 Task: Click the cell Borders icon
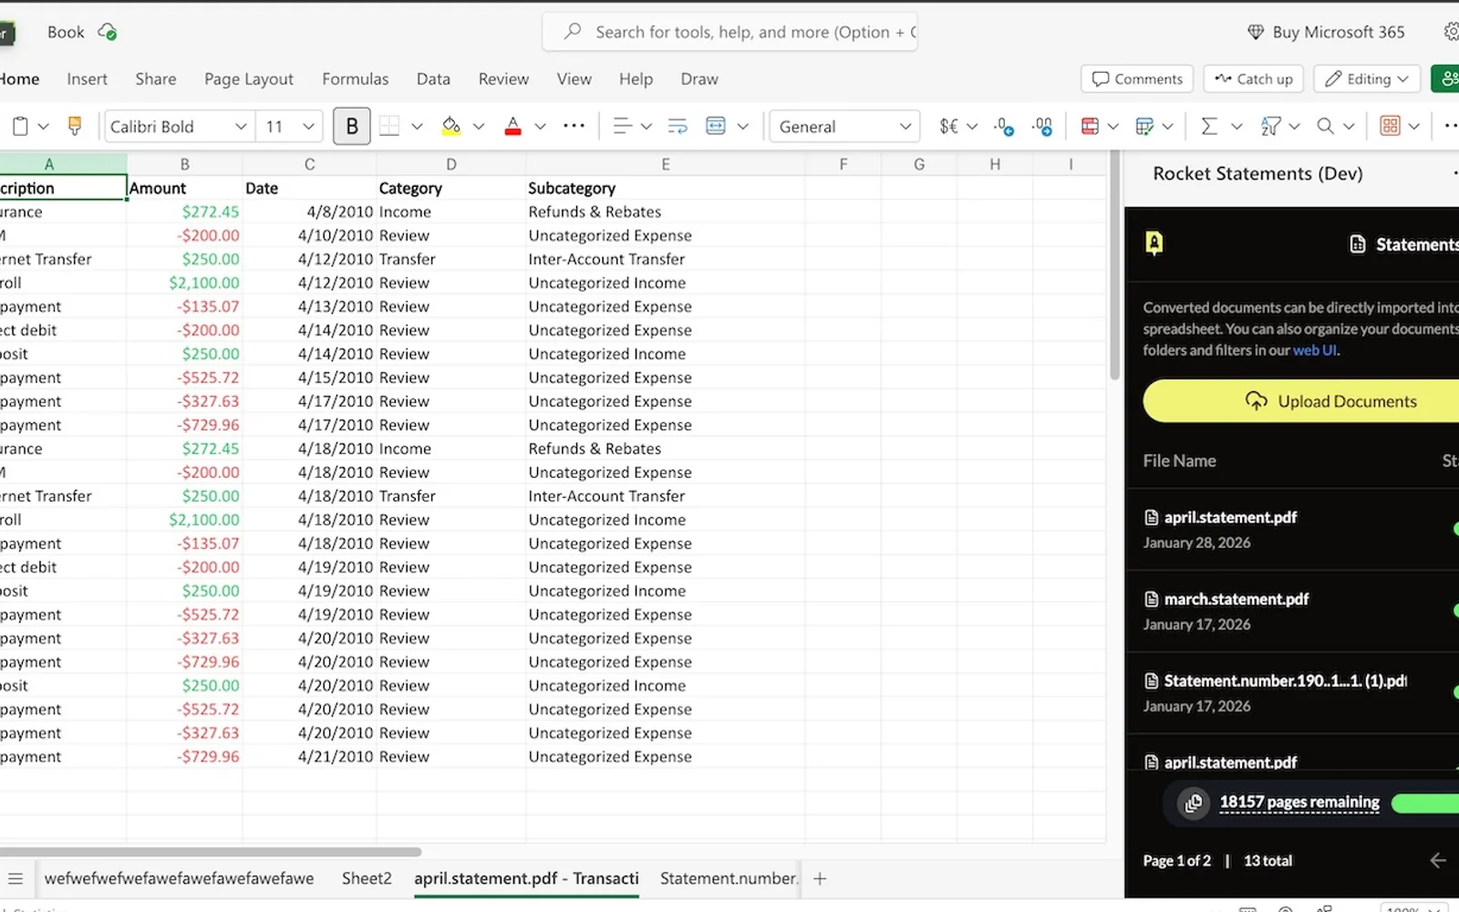pyautogui.click(x=389, y=126)
